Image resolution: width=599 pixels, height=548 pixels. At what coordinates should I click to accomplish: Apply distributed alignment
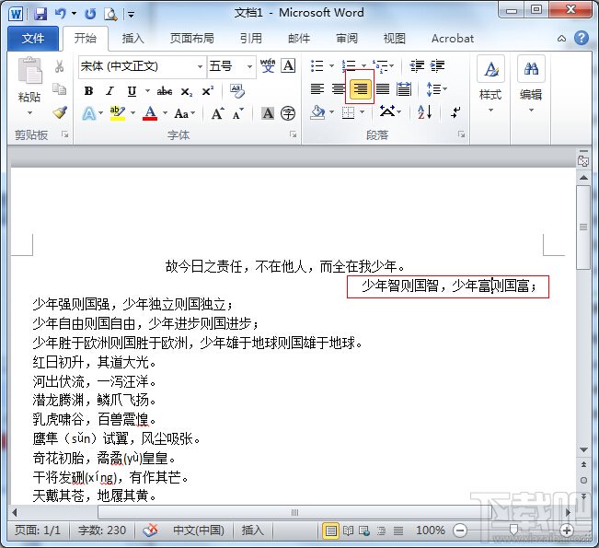click(404, 89)
